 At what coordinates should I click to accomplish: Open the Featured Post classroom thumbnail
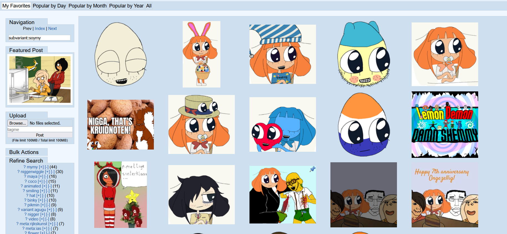[x=40, y=79]
